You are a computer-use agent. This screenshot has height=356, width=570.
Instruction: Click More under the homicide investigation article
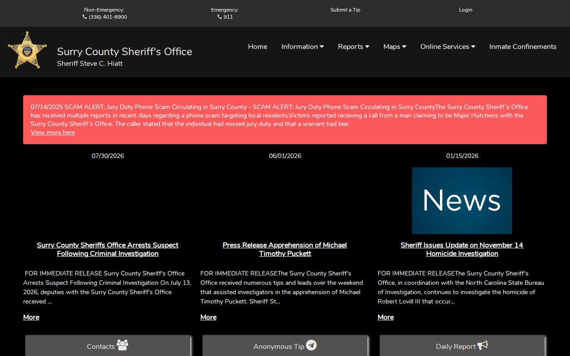click(x=386, y=317)
